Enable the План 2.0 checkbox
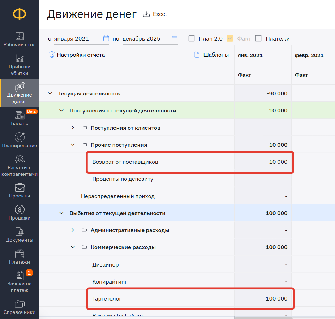This screenshot has height=319, width=335. pyautogui.click(x=192, y=38)
